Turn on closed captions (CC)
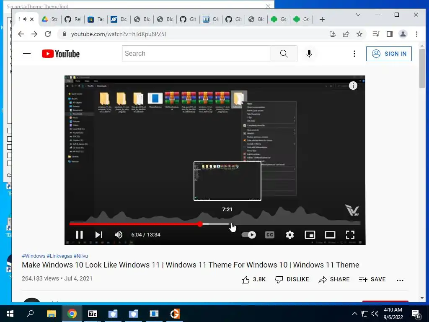This screenshot has width=429, height=322. click(x=270, y=235)
